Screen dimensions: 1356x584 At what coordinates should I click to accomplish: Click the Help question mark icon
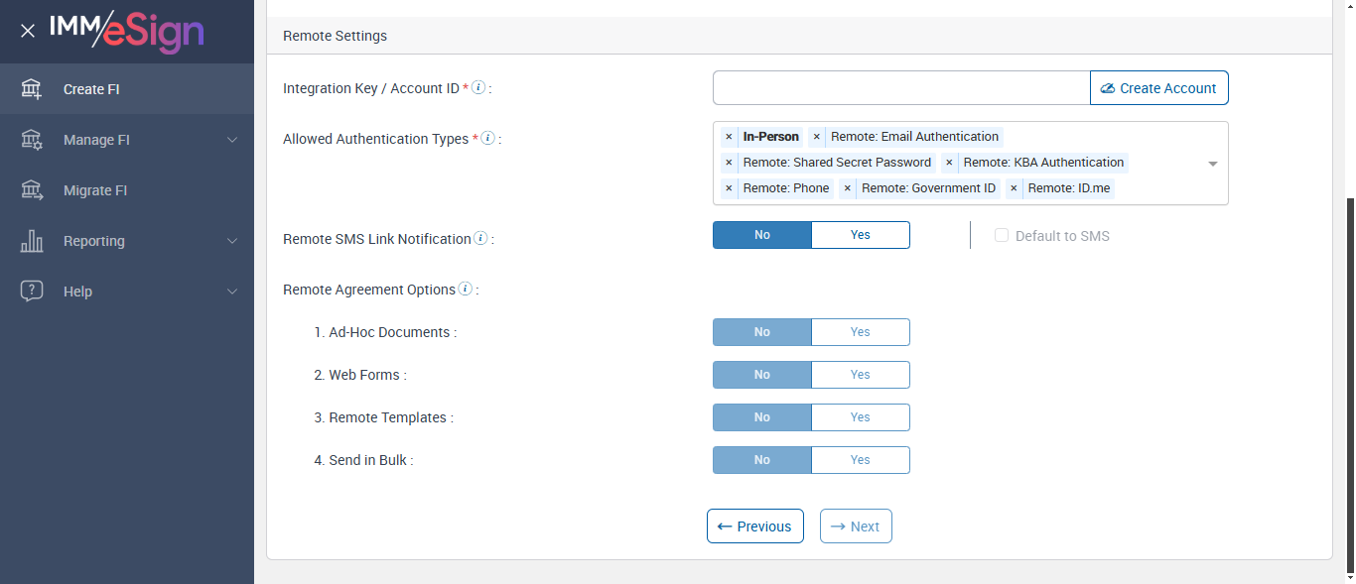tap(32, 292)
